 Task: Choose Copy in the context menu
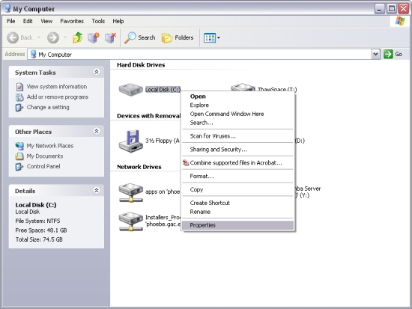237,189
